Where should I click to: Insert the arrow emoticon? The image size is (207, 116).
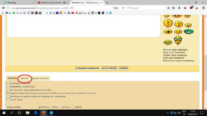point(168,32)
